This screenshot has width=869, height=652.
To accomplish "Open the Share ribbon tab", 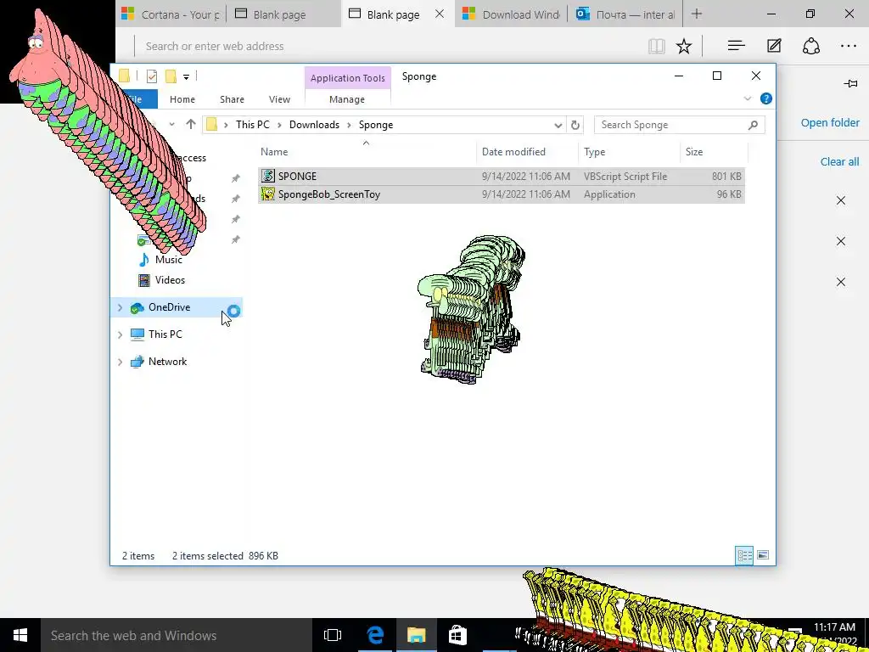I will pyautogui.click(x=232, y=99).
